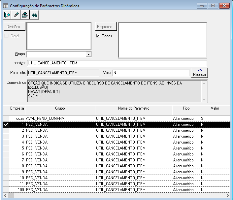Click the horizontal scrollbar thumb
This screenshot has height=200, width=233.
pos(11,195)
